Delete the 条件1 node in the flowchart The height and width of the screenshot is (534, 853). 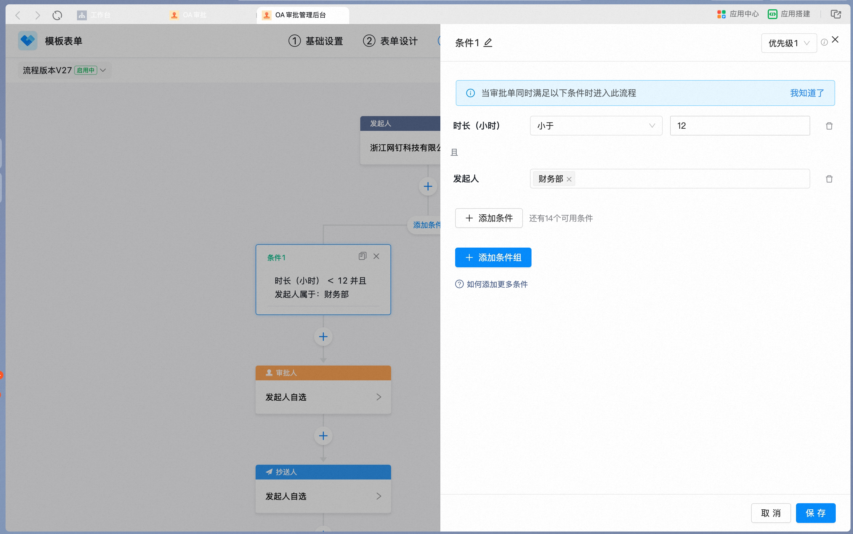click(376, 256)
